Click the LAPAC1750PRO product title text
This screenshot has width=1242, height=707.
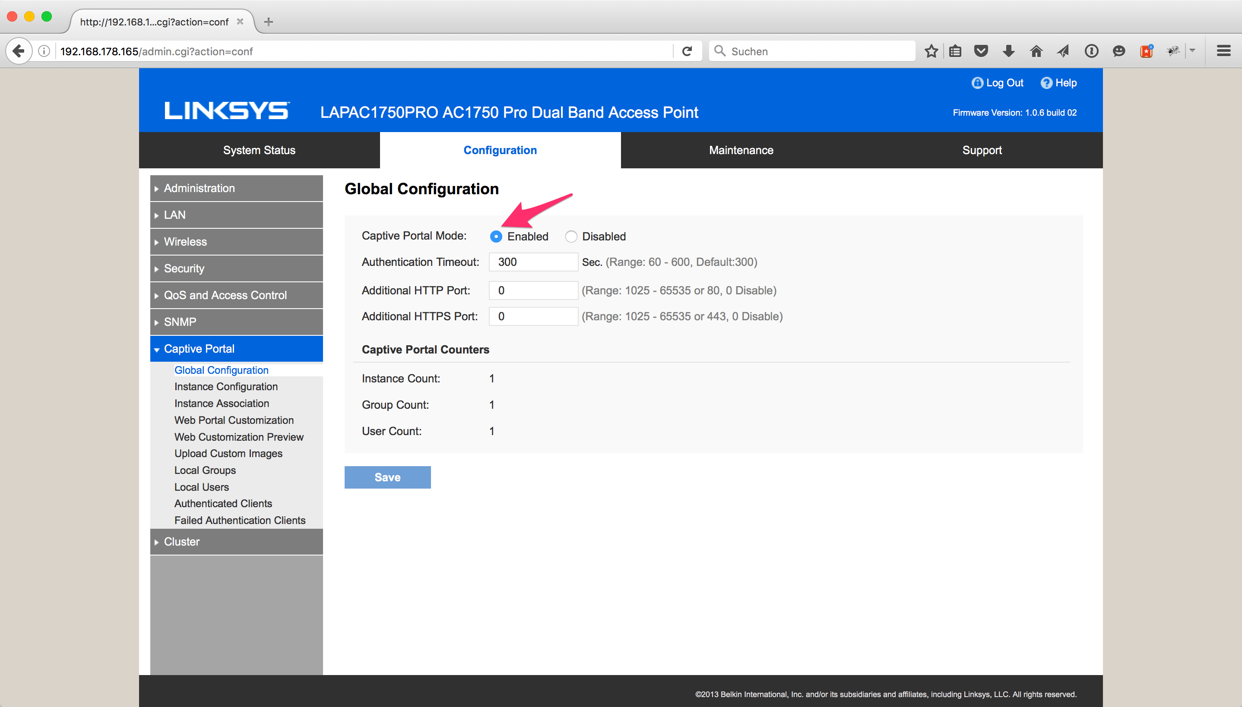[x=509, y=113]
